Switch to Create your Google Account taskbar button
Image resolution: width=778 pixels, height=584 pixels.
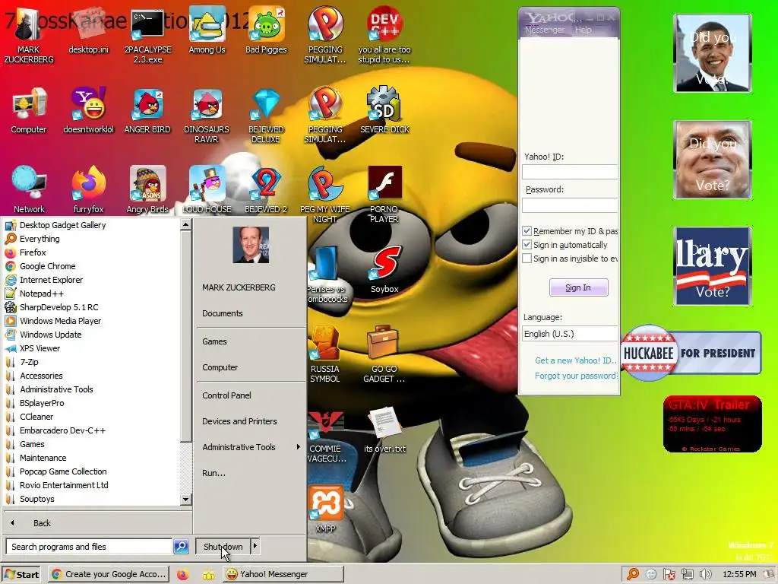109,574
